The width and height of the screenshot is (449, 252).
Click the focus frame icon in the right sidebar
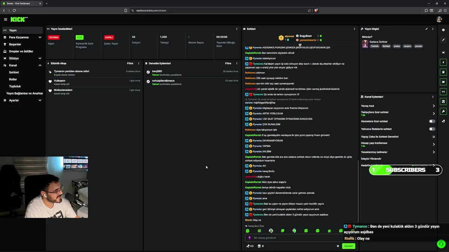pos(443,52)
